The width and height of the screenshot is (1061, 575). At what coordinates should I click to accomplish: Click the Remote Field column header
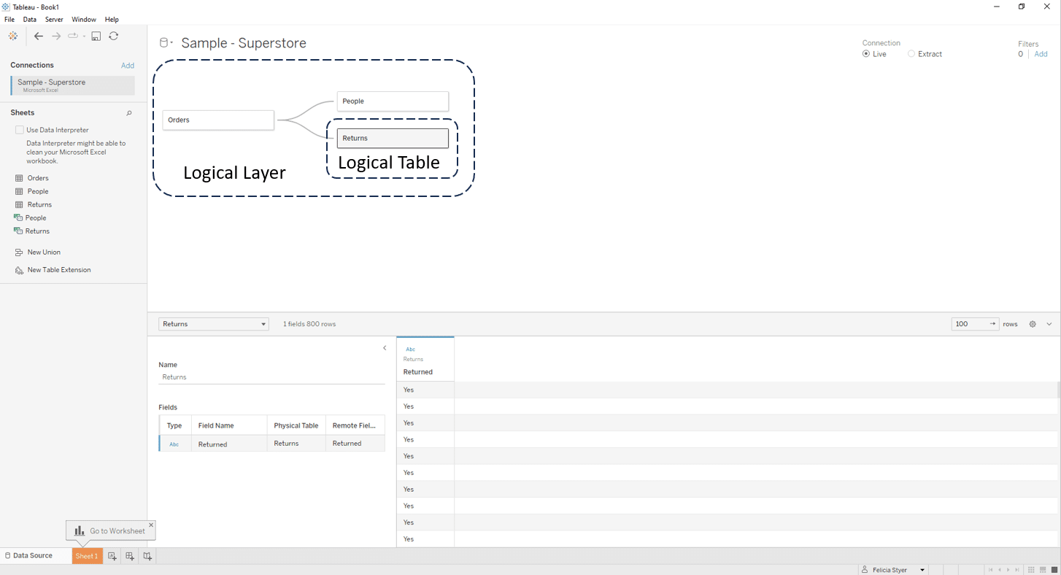[355, 425]
